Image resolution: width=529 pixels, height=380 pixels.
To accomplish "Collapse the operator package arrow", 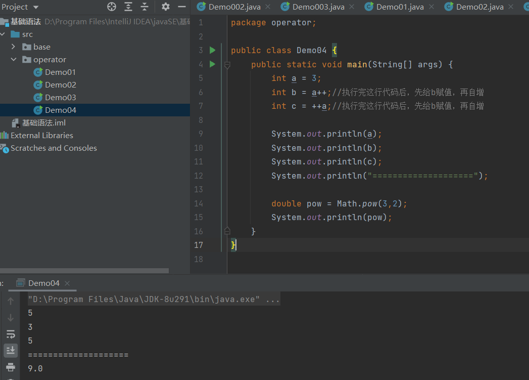I will tap(14, 59).
